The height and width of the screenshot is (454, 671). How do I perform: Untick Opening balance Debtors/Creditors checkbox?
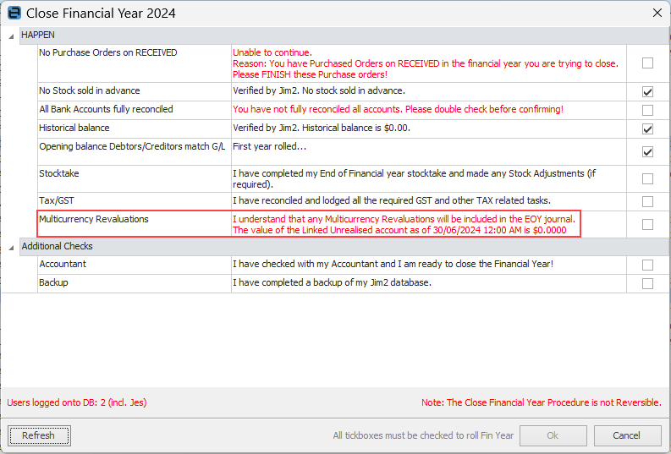coord(647,151)
